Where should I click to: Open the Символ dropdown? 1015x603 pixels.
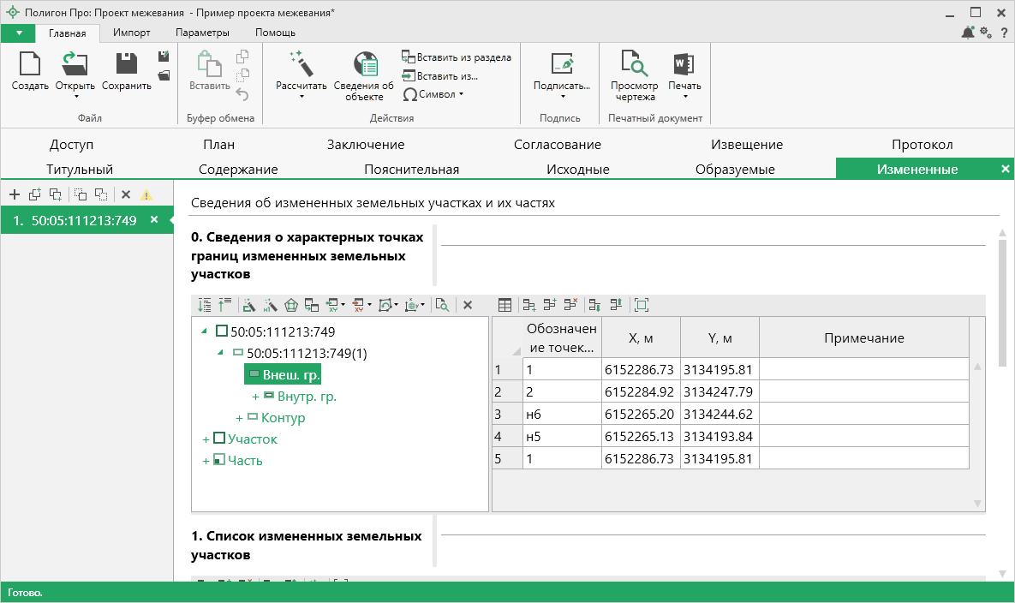[x=461, y=94]
